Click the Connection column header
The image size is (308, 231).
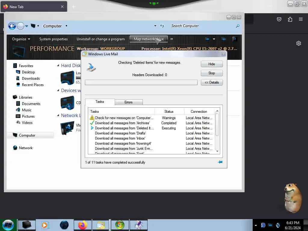point(199,111)
